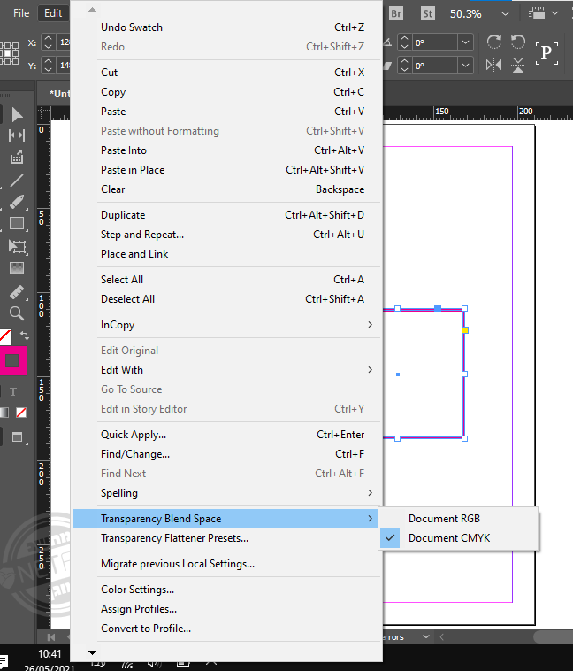Click the Apply Gradient swatch
The image size is (573, 671).
pos(4,413)
